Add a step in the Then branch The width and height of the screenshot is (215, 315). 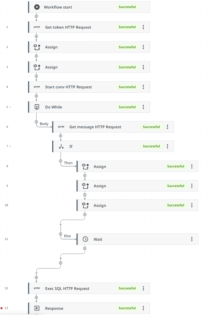(61, 161)
